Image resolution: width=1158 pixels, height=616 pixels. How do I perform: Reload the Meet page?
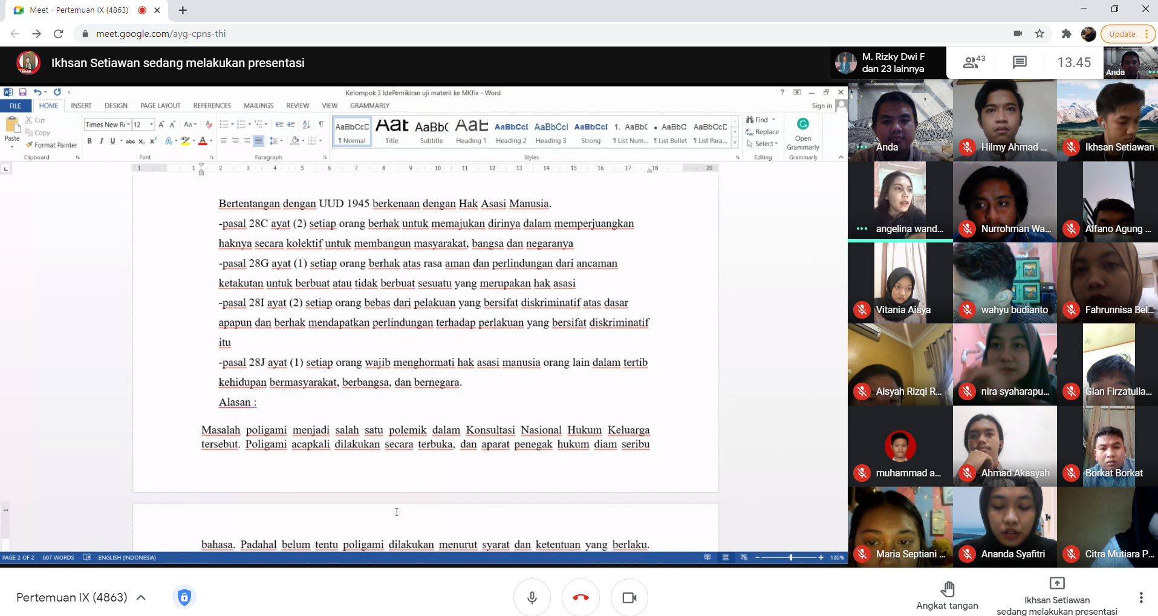(59, 34)
